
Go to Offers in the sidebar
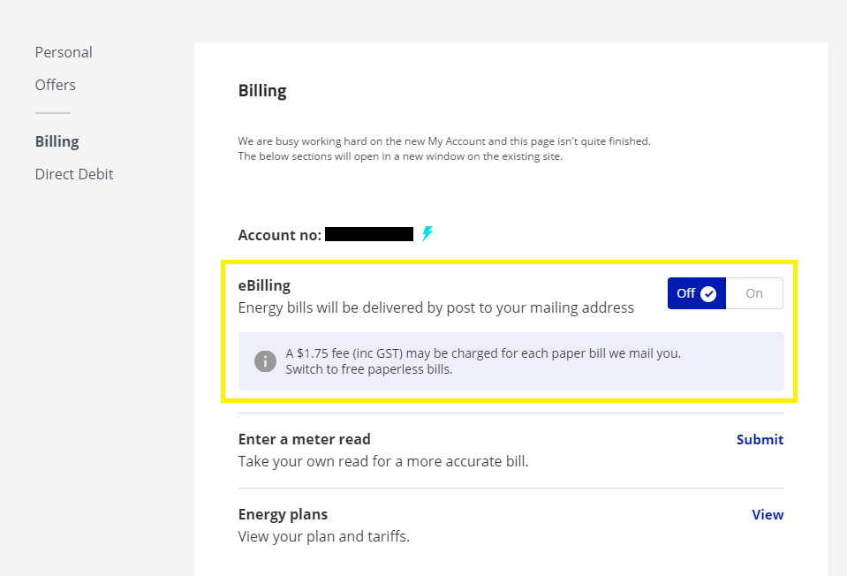click(x=56, y=85)
